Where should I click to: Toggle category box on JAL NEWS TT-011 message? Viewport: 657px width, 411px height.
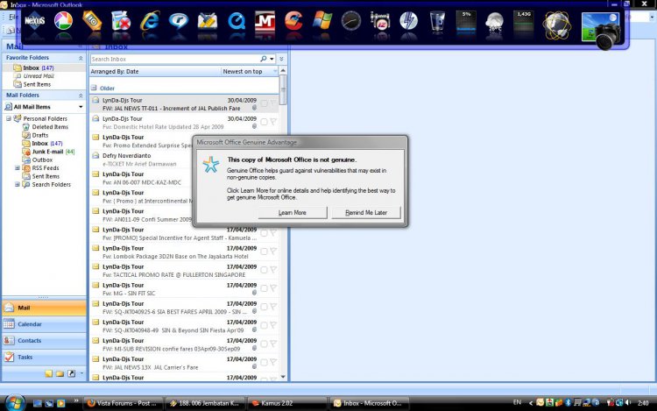pyautogui.click(x=264, y=103)
